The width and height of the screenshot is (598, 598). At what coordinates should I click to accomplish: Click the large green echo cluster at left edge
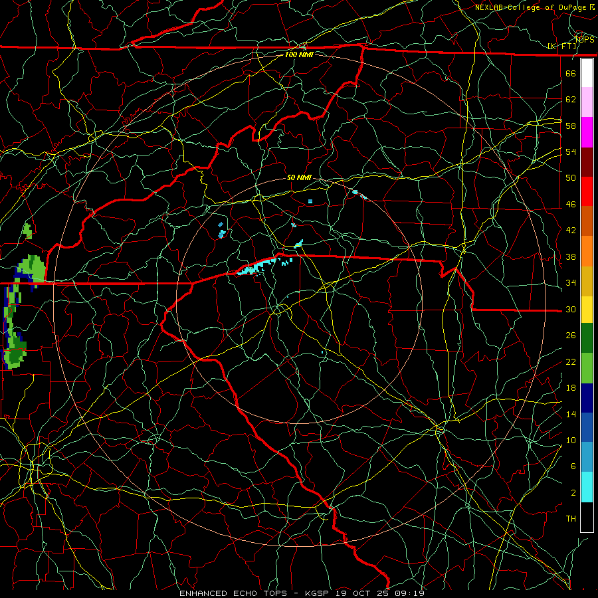(32, 268)
